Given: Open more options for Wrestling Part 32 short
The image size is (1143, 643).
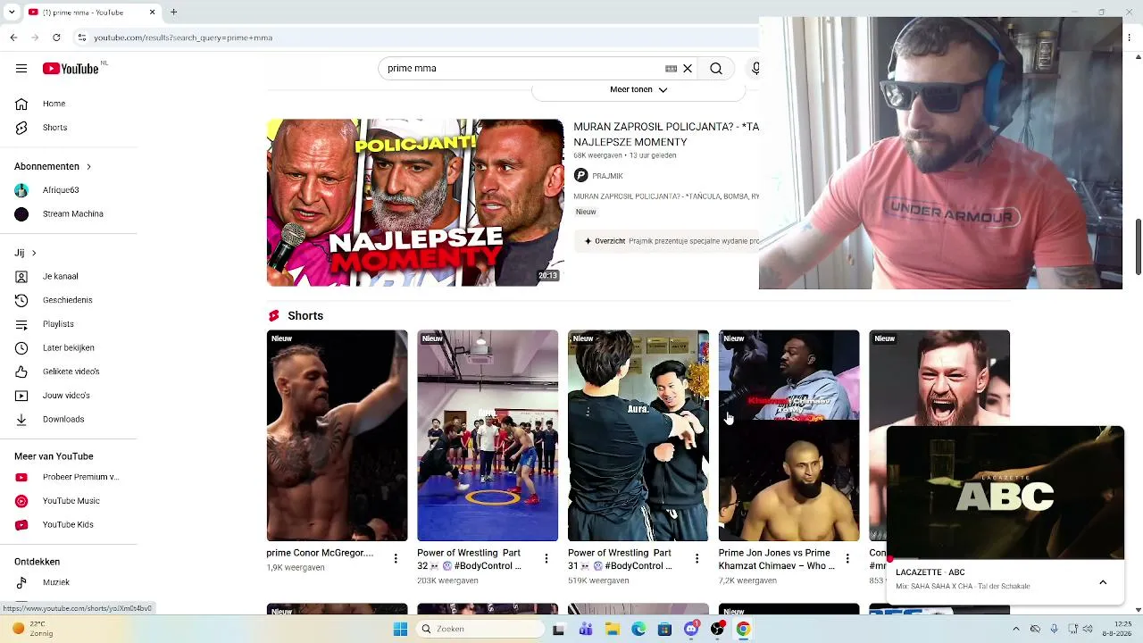Looking at the screenshot, I should click(x=546, y=559).
